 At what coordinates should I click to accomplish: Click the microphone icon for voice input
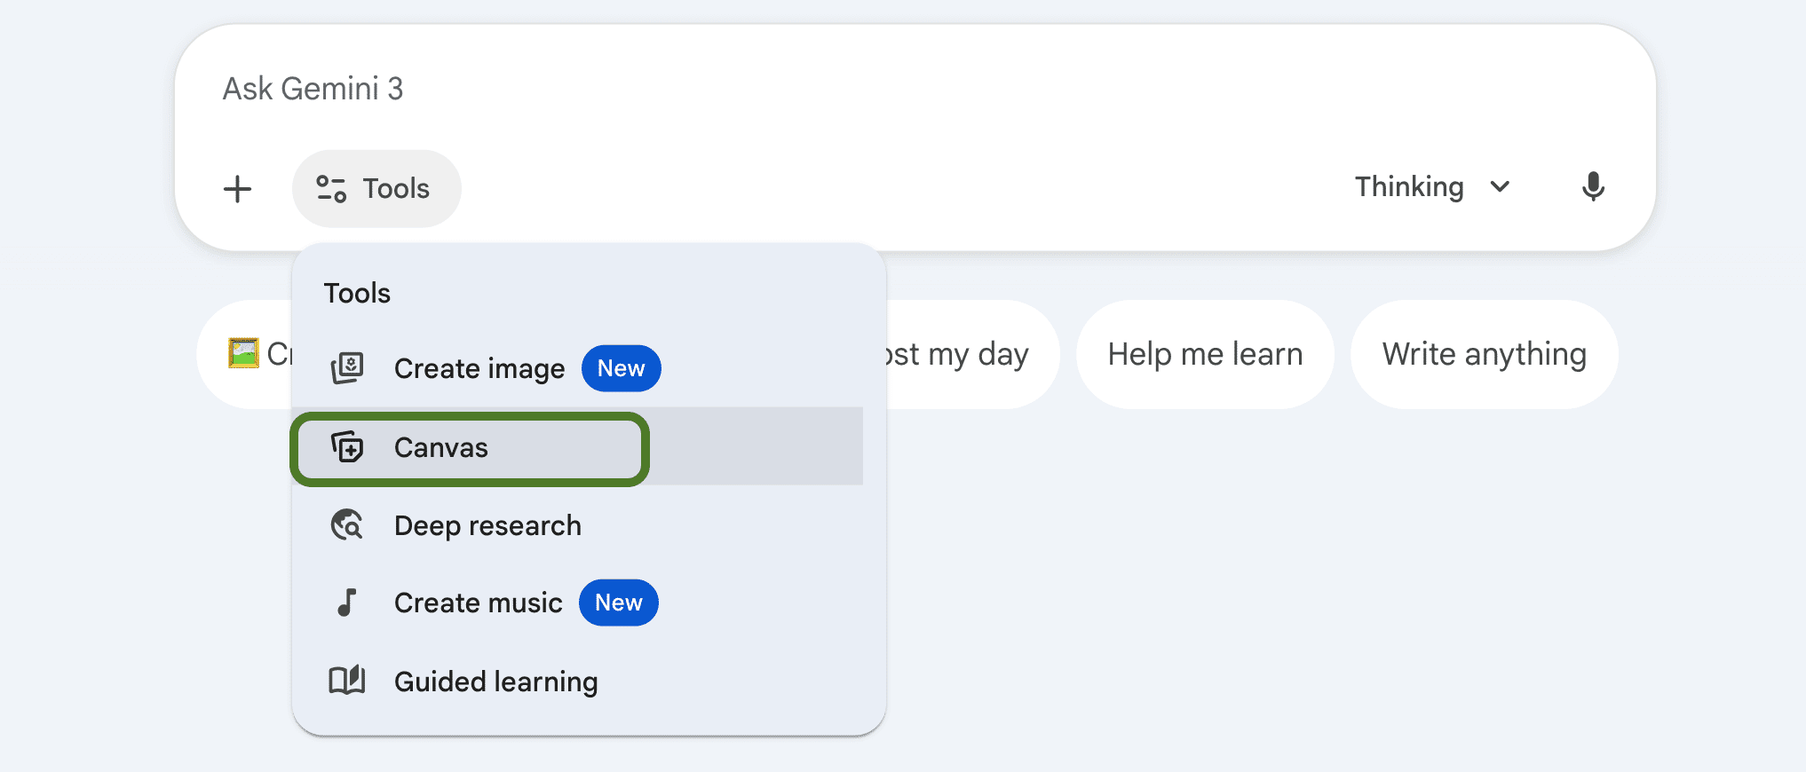click(1593, 187)
